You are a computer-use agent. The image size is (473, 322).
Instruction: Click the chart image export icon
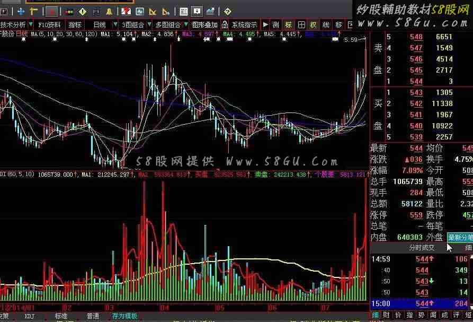[x=211, y=12]
